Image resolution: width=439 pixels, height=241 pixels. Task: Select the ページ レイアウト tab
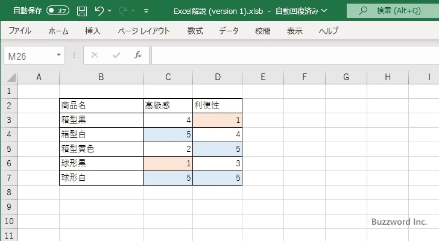pyautogui.click(x=144, y=31)
